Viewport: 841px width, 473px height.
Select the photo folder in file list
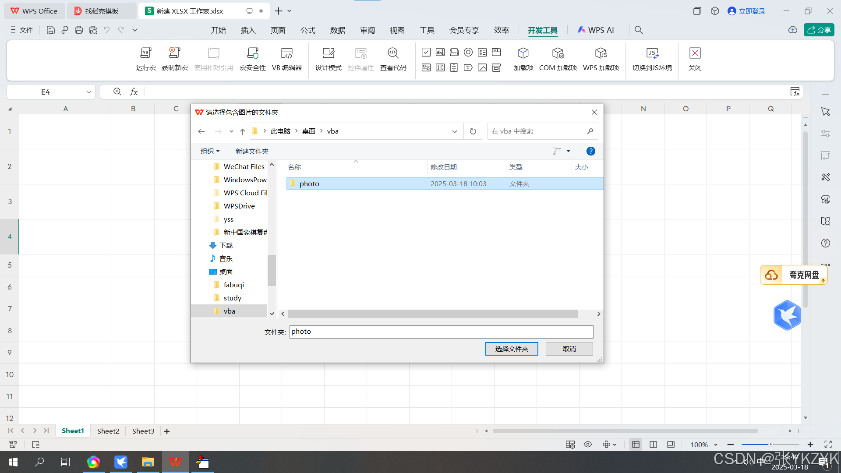pos(309,184)
